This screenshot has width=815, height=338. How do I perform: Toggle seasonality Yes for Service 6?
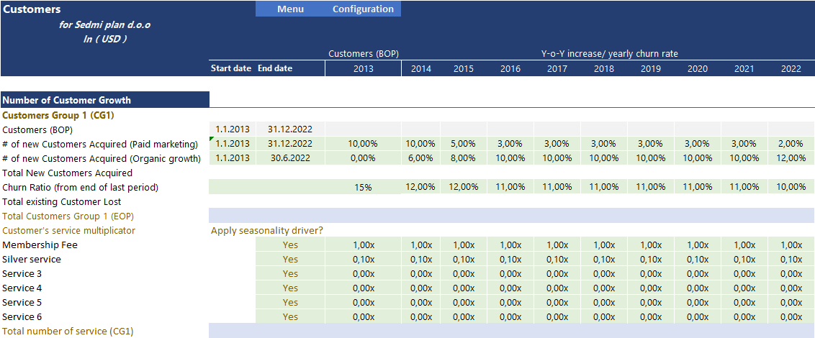(290, 316)
